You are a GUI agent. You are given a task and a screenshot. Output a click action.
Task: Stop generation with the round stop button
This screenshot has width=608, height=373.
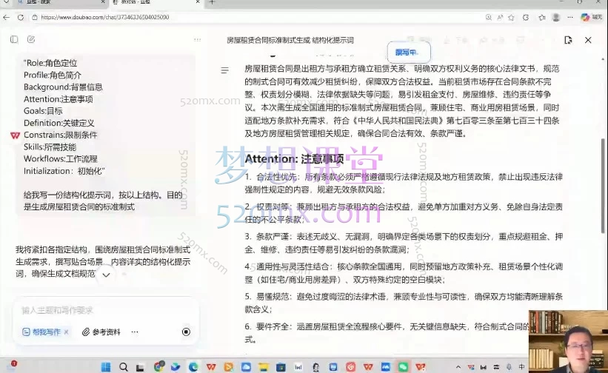click(x=186, y=332)
